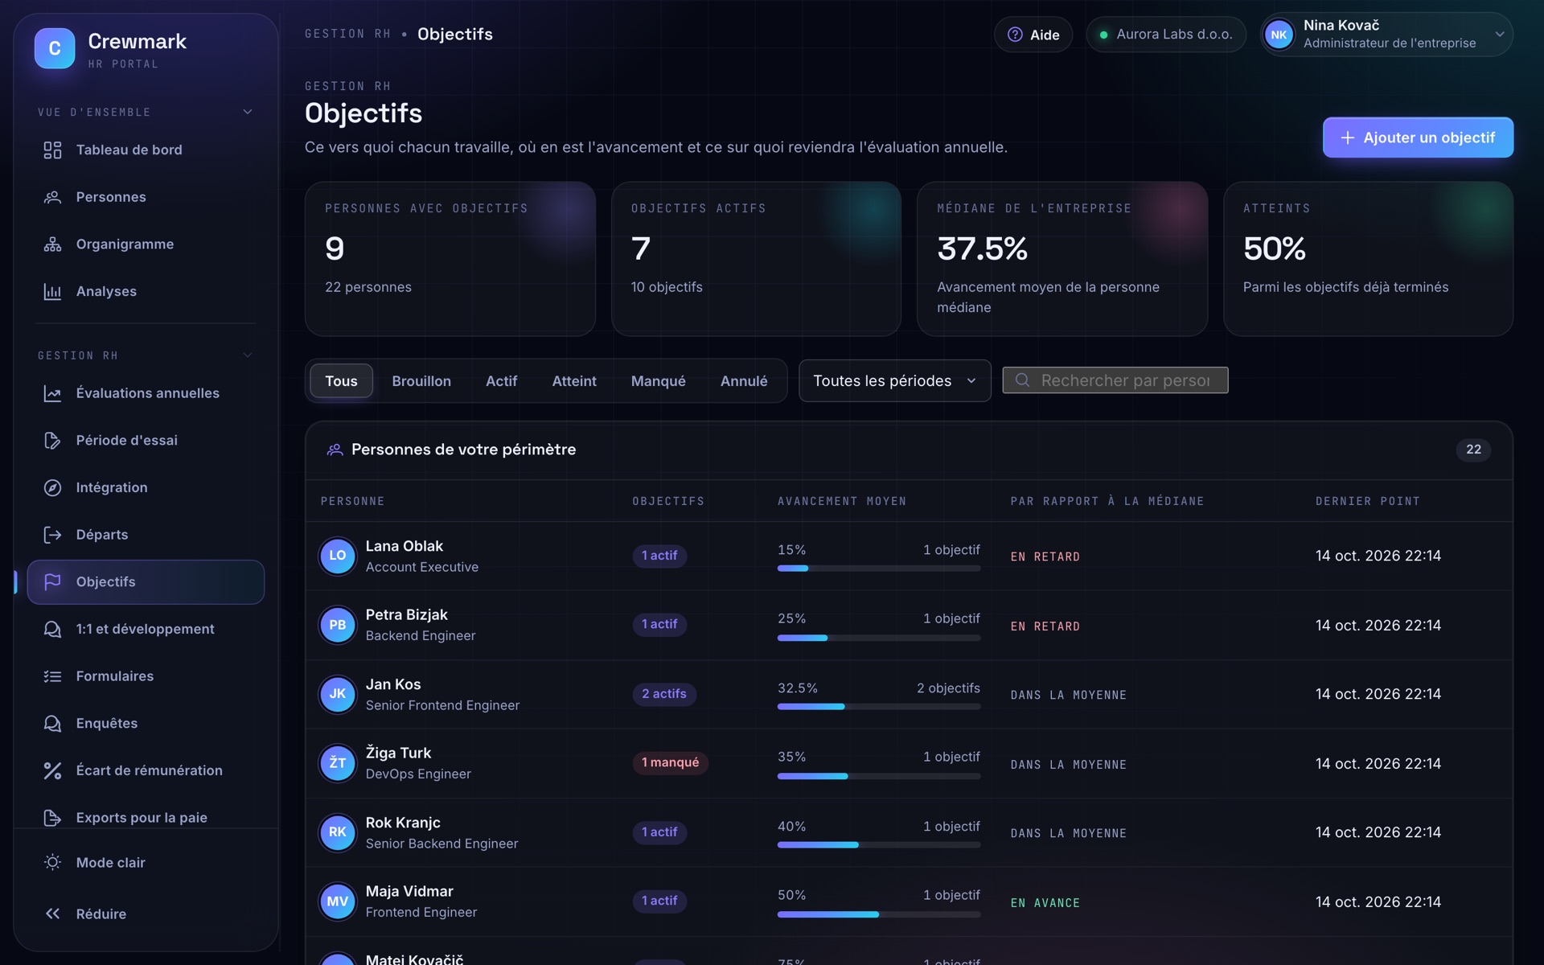Click Ajouter un objectif button
1544x965 pixels.
point(1418,138)
